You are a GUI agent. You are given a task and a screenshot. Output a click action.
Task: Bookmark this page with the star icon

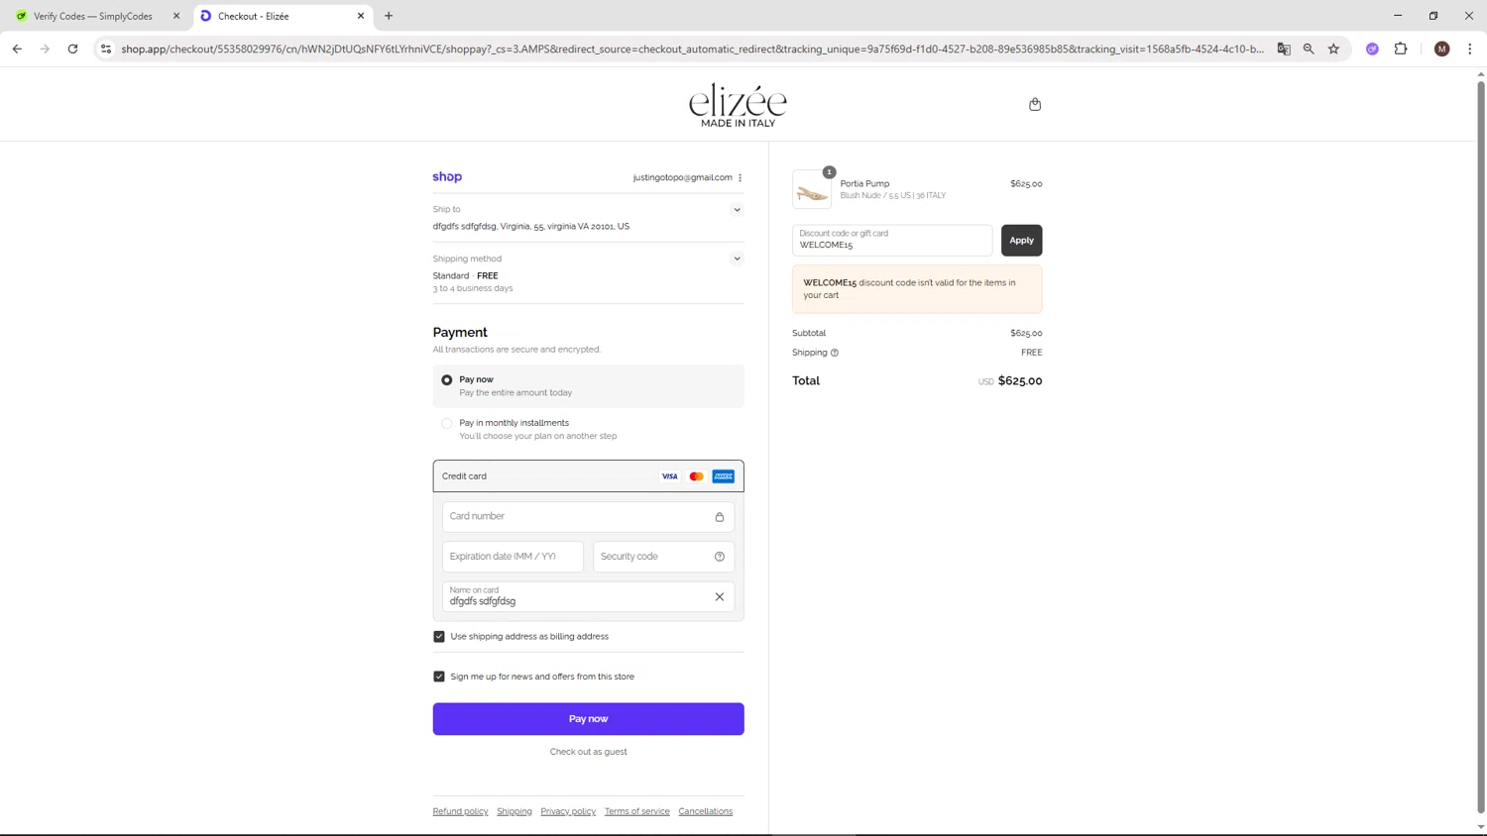tap(1334, 49)
